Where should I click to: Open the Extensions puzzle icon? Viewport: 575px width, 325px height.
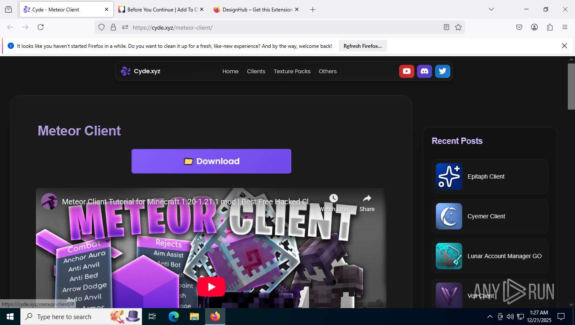[550, 27]
